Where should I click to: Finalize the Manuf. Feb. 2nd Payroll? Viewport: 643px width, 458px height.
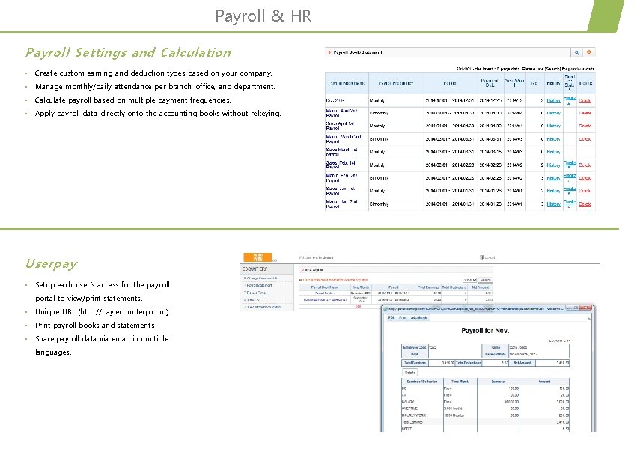569,177
